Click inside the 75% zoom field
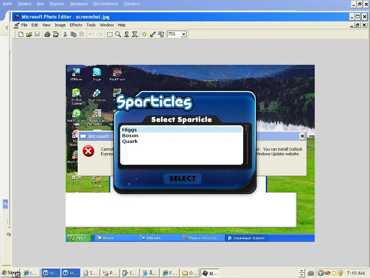Viewport: 370px width, 278px height. point(174,34)
